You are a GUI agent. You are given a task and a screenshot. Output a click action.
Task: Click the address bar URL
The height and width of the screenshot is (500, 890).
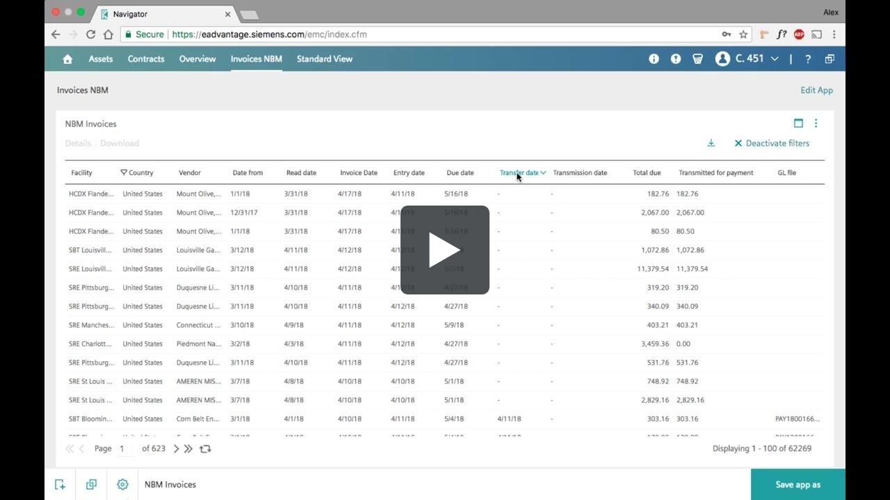pyautogui.click(x=269, y=34)
